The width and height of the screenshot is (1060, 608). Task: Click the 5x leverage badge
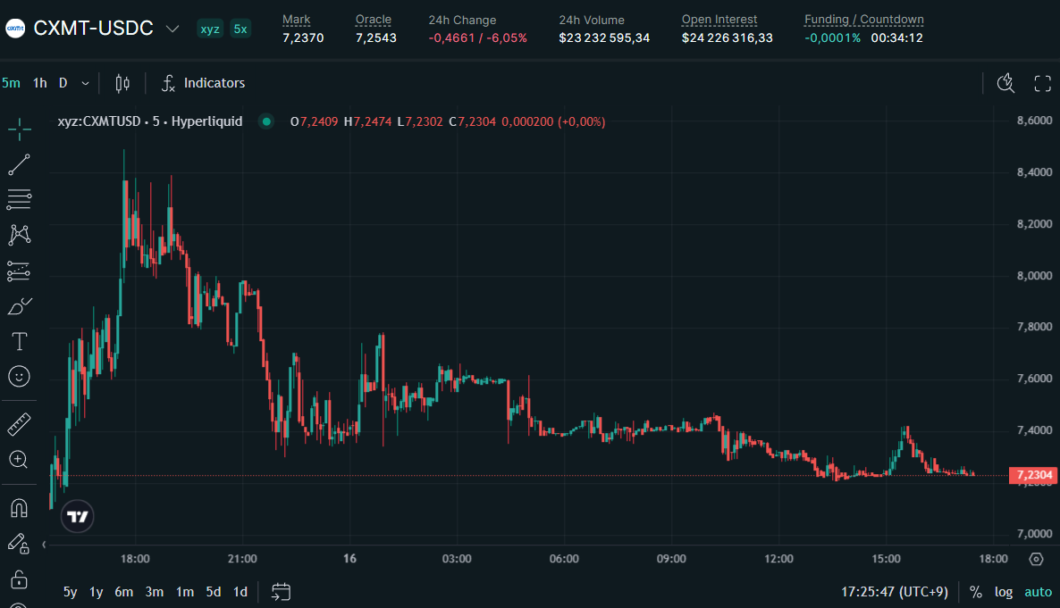point(240,29)
